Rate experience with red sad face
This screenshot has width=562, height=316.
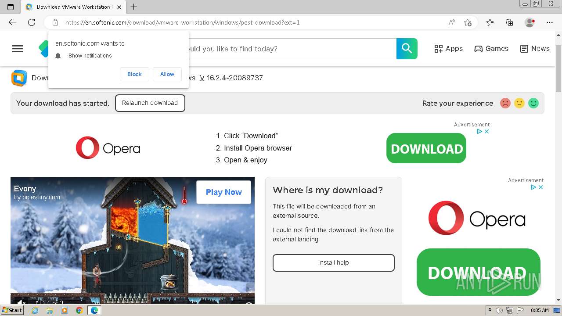tap(505, 103)
